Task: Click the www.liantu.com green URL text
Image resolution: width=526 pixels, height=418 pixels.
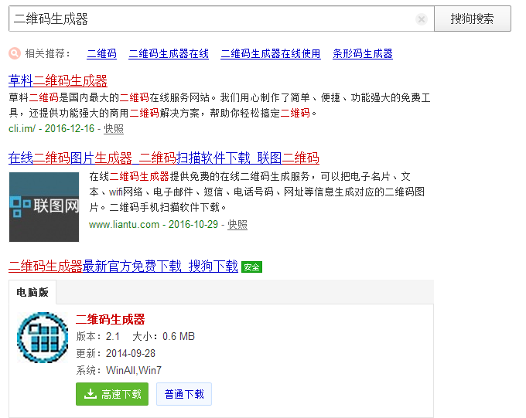Action: pos(124,224)
